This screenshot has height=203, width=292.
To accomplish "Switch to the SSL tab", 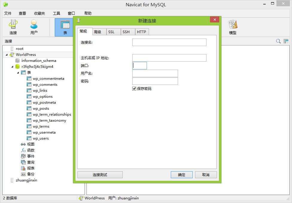I will [114, 32].
